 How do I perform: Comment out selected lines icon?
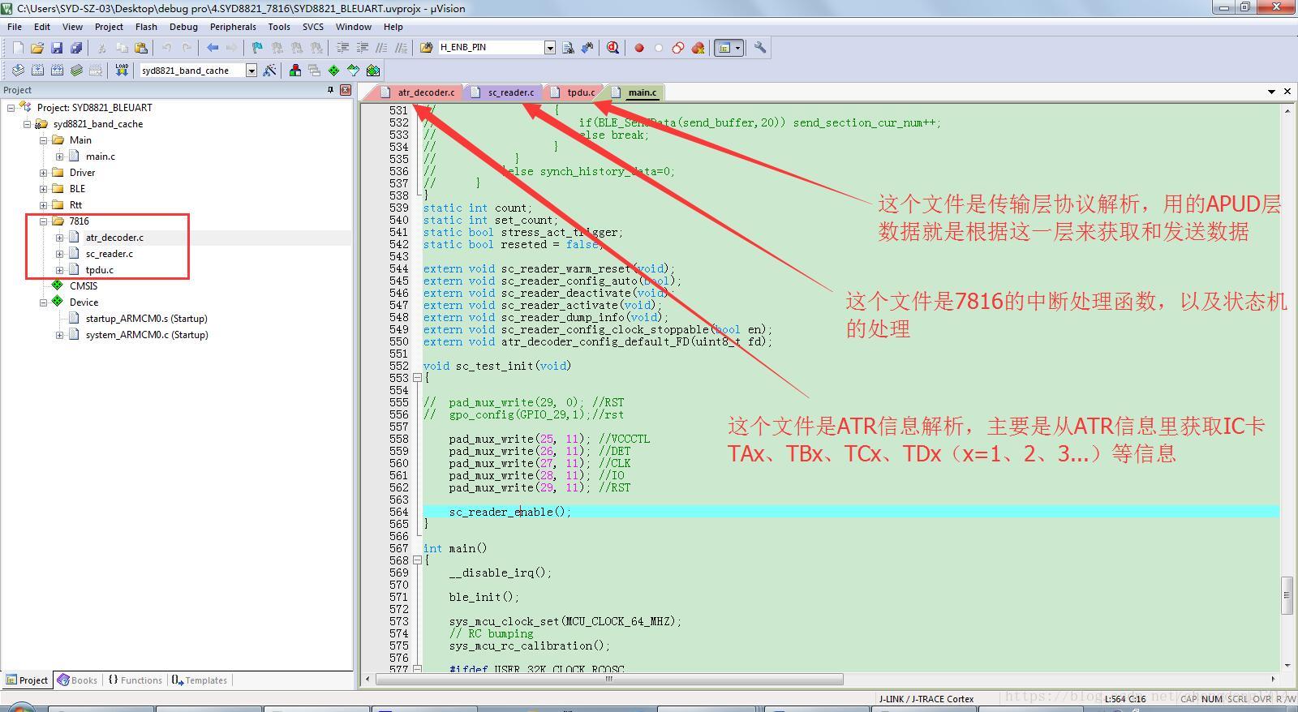[381, 48]
